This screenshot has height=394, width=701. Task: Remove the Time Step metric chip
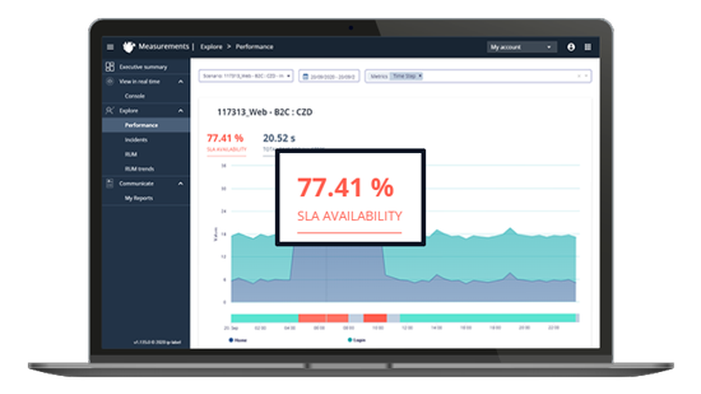[420, 76]
